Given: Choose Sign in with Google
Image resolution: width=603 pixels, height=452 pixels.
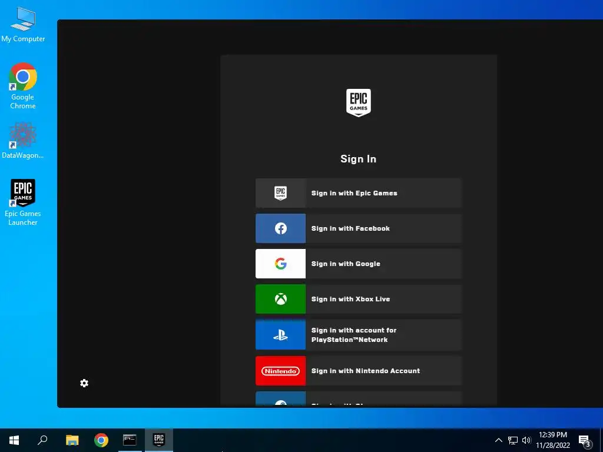Looking at the screenshot, I should click(358, 264).
